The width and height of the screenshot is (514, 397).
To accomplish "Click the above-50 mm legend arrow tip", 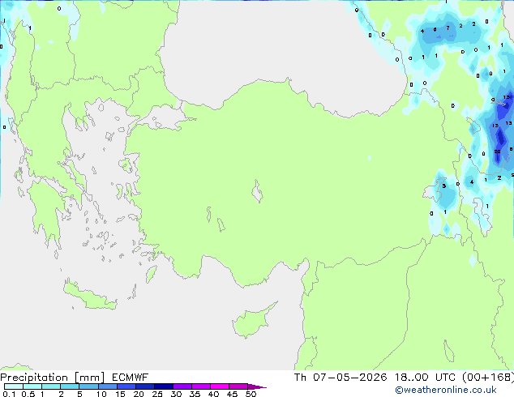I will click(257, 386).
